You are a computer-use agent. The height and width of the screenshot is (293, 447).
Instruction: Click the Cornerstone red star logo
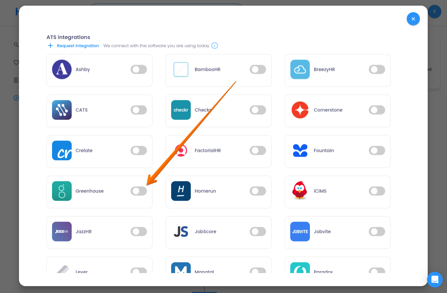click(300, 110)
